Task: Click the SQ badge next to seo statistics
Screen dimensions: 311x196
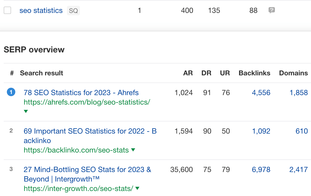Action: [73, 11]
